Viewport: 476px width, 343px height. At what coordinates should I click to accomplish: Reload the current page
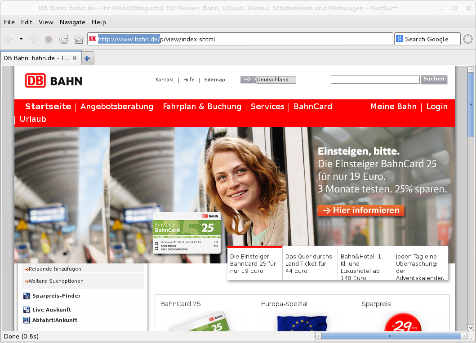click(x=64, y=39)
